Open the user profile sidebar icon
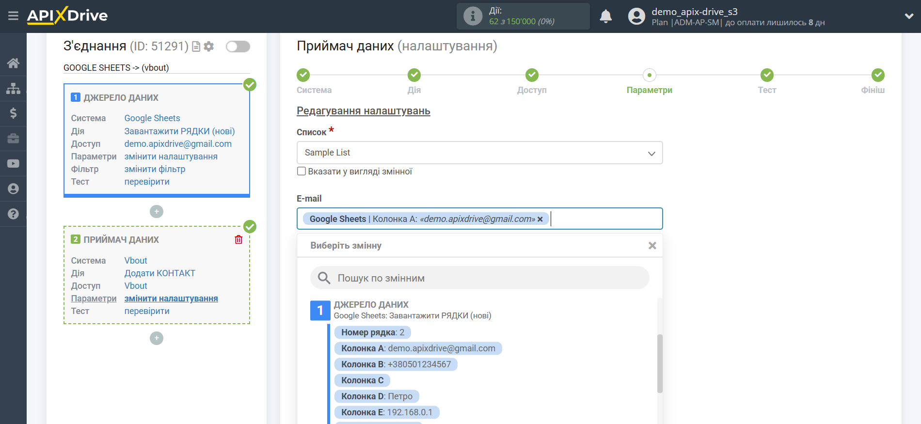This screenshot has height=424, width=921. click(x=13, y=188)
